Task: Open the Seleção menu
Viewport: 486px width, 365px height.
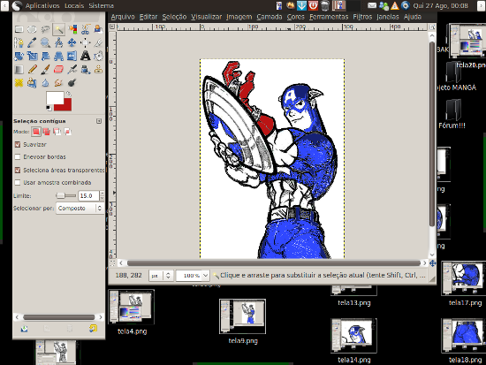Action: pyautogui.click(x=174, y=17)
